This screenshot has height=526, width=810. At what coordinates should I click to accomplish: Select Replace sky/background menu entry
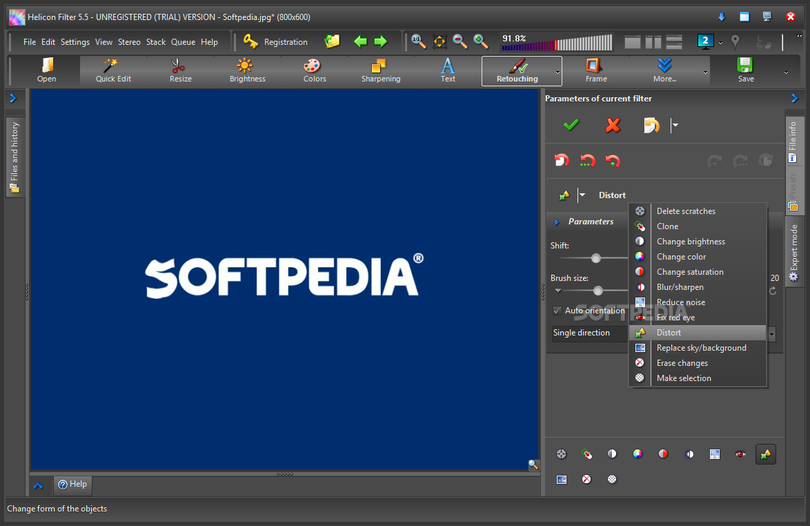tap(701, 348)
